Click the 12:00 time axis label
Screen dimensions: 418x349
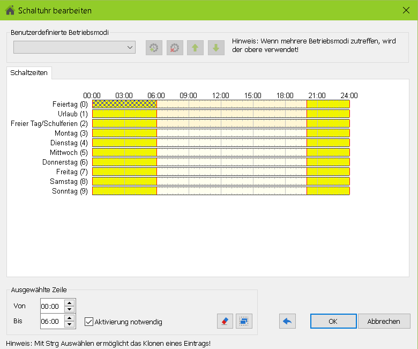point(220,95)
